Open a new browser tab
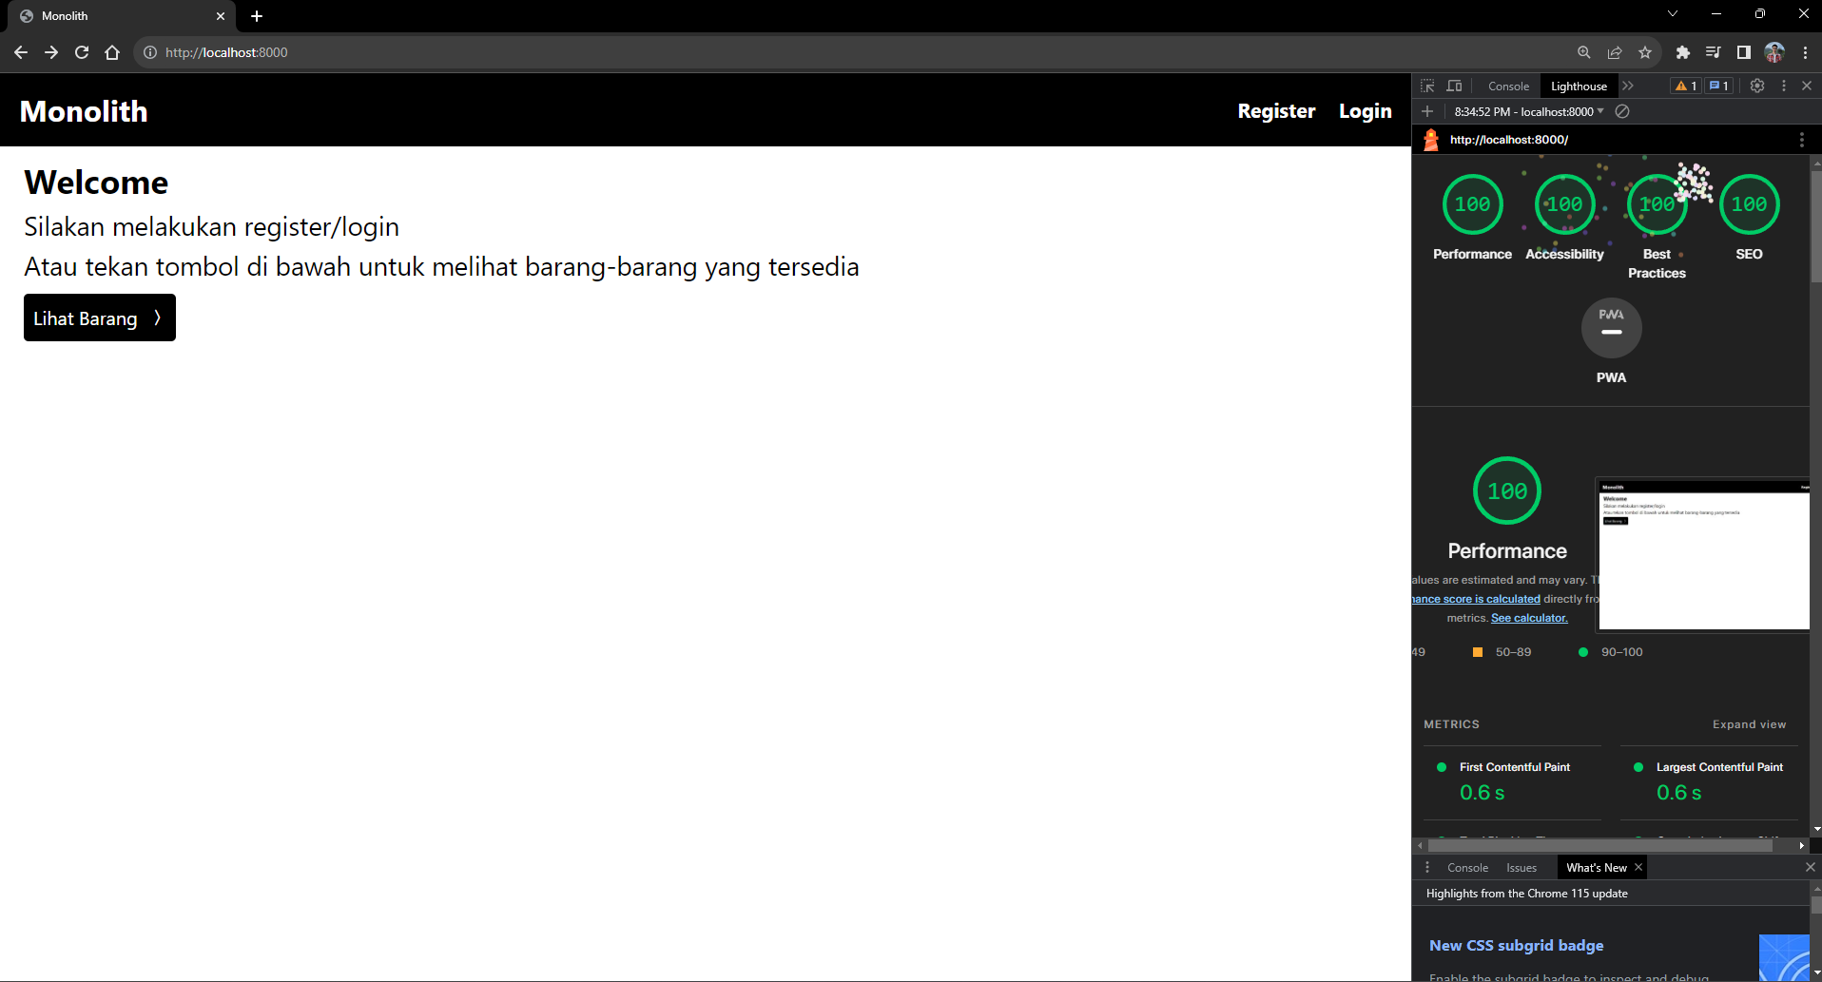This screenshot has height=982, width=1822. pyautogui.click(x=257, y=16)
